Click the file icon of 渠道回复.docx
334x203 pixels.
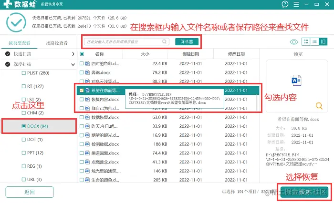coord(87,153)
